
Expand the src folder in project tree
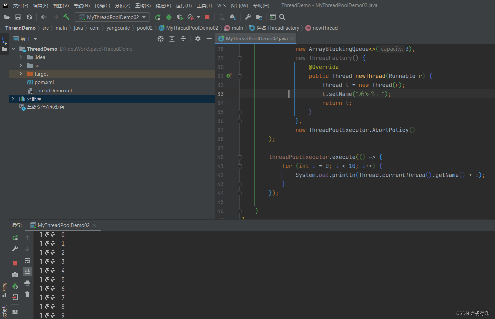21,66
